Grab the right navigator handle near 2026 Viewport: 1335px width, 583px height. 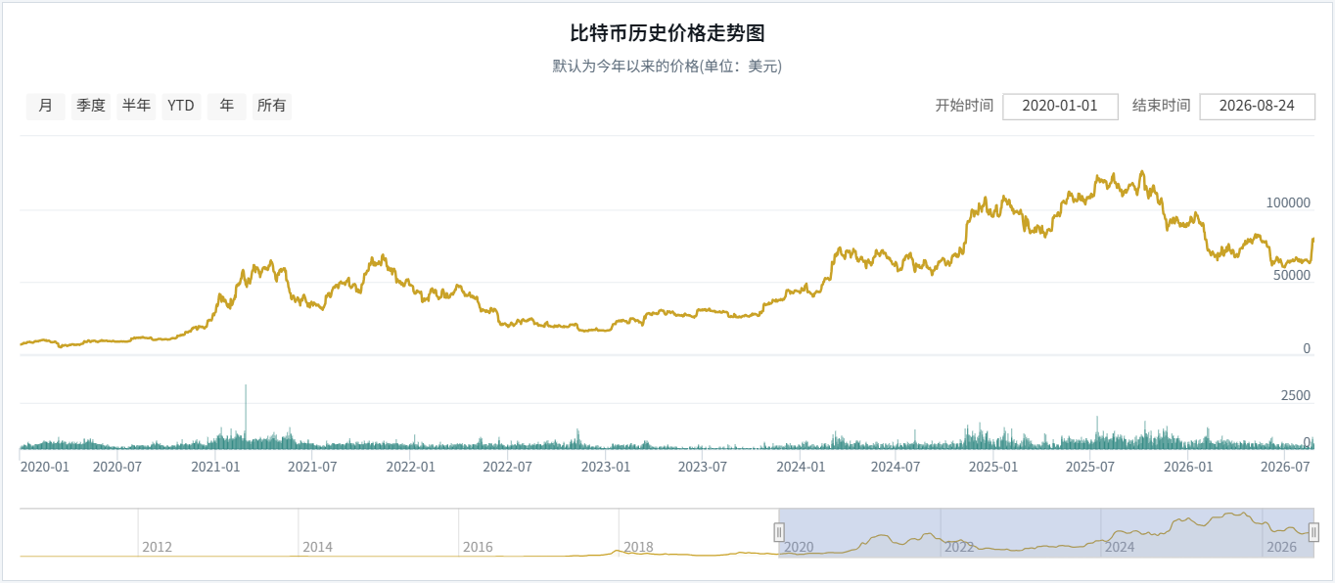point(1313,532)
